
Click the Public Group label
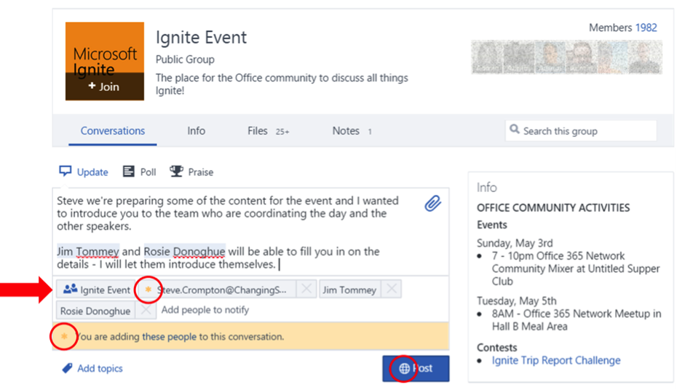point(185,60)
